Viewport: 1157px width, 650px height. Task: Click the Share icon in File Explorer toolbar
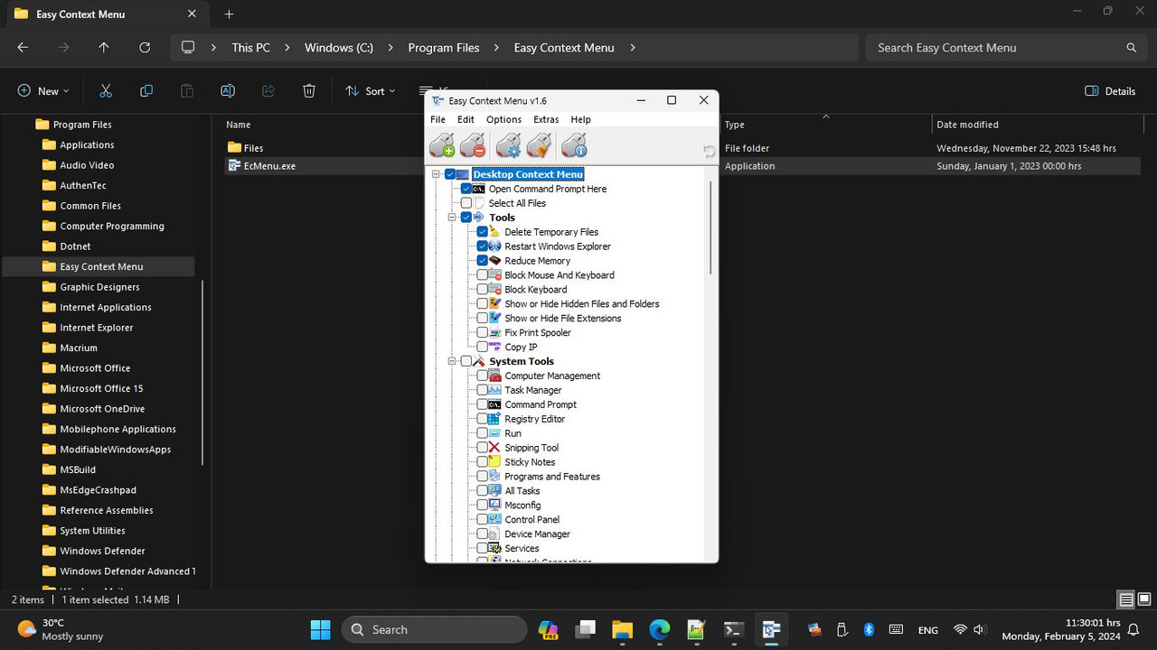(x=268, y=91)
